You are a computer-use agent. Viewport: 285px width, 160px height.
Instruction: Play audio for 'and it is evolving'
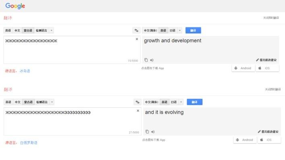153,132
